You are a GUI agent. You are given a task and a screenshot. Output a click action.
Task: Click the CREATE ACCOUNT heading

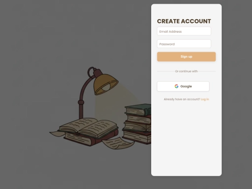(x=184, y=21)
